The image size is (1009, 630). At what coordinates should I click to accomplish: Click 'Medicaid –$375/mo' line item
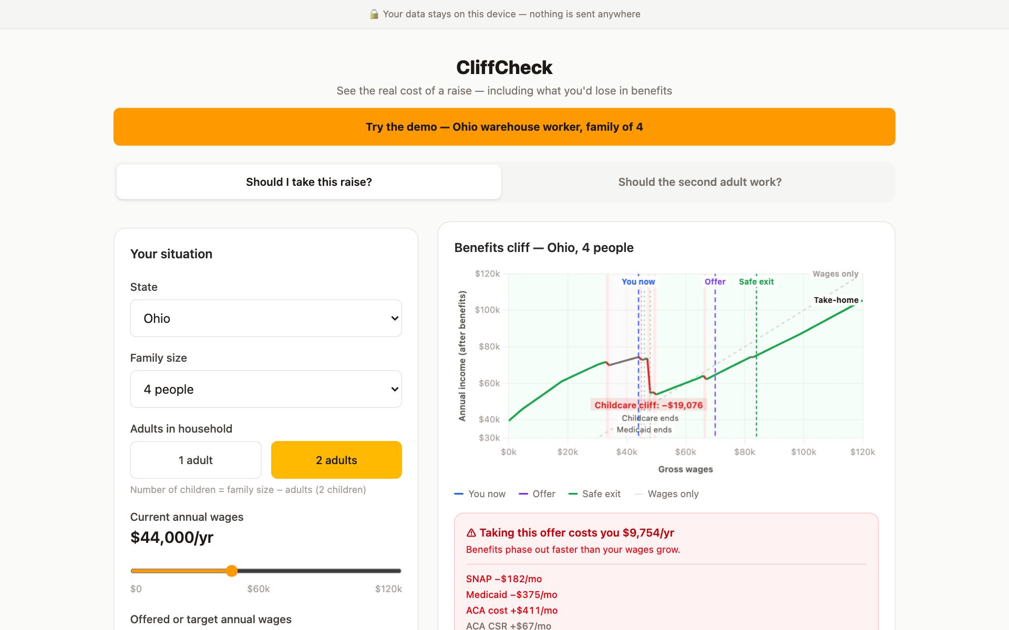coord(511,595)
